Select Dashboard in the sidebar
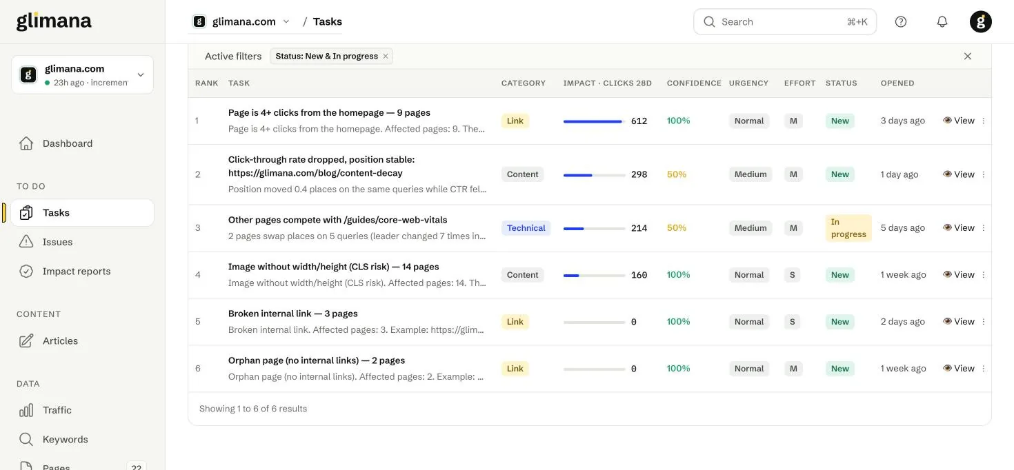Screen dimensions: 1014x470 point(82,143)
